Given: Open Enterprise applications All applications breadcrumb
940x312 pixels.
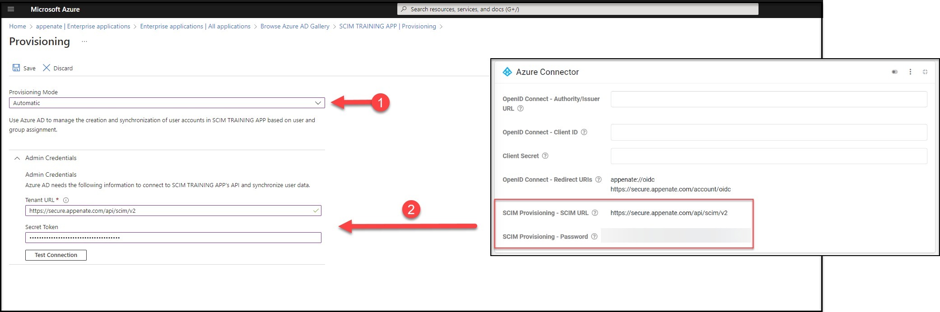Looking at the screenshot, I should tap(195, 26).
